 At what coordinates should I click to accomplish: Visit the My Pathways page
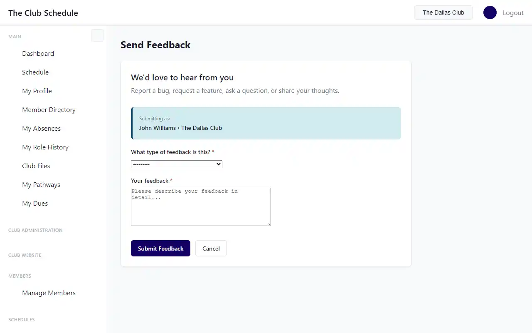tap(41, 184)
